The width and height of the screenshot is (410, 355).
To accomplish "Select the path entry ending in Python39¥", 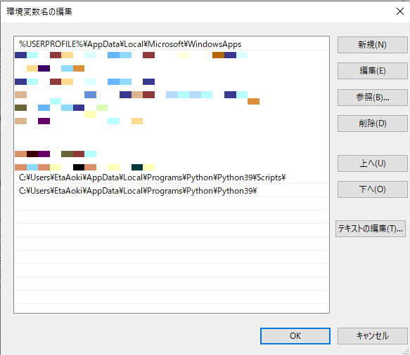I will (172, 191).
